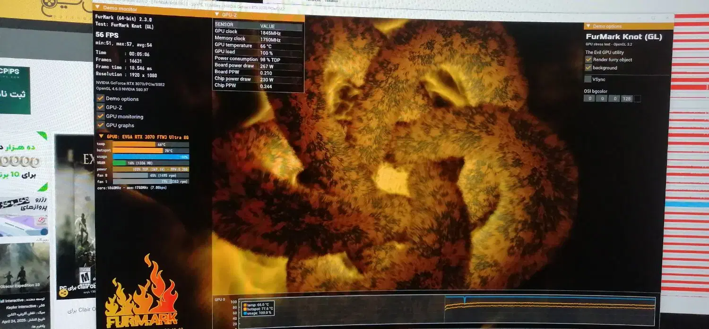Click the Board PPW 0.210 row
Screen dimensions: 709x329
coord(258,73)
